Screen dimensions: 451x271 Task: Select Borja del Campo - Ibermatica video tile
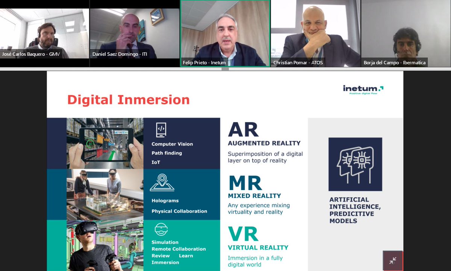pos(406,33)
